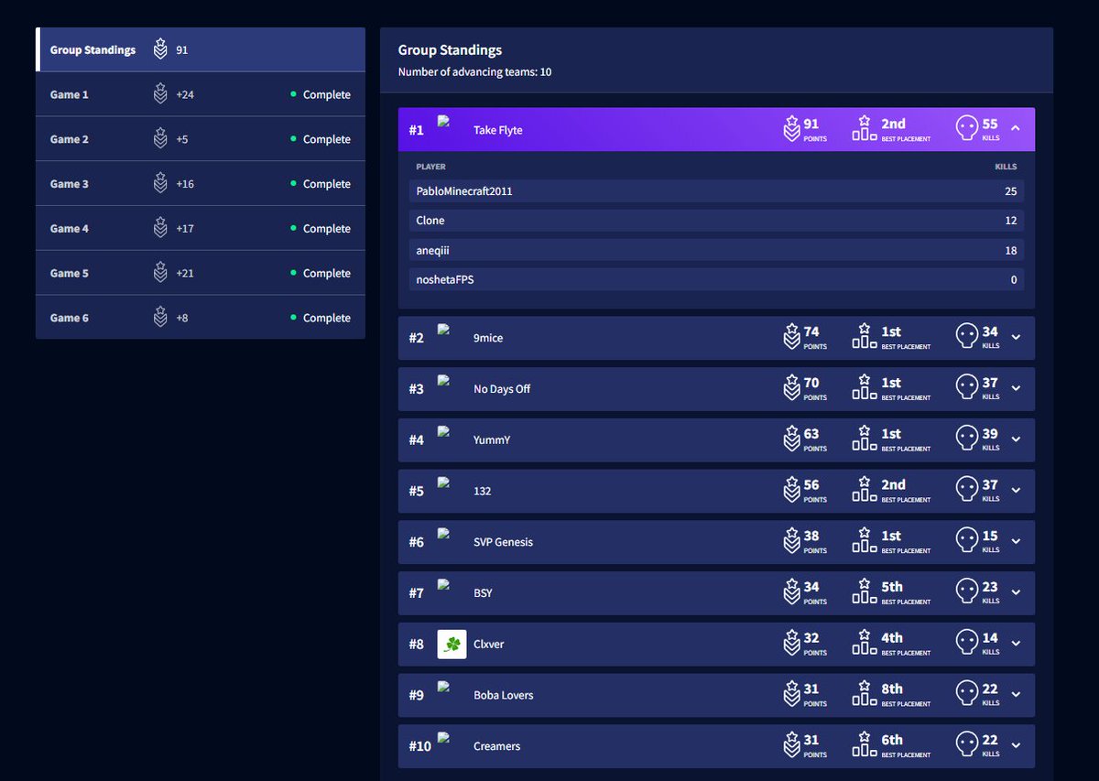Click Take Flyte's points badge icon
This screenshot has width=1099, height=781.
click(x=791, y=129)
